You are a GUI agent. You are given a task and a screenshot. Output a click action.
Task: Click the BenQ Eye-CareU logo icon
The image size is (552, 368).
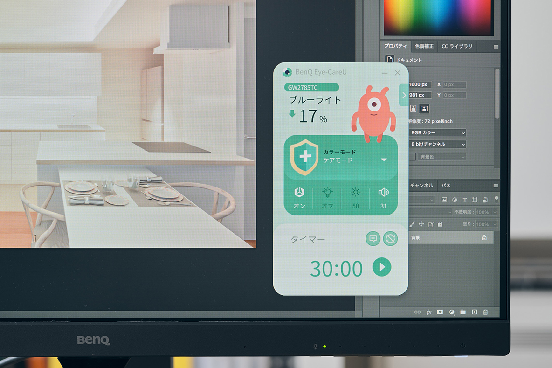[x=287, y=72]
